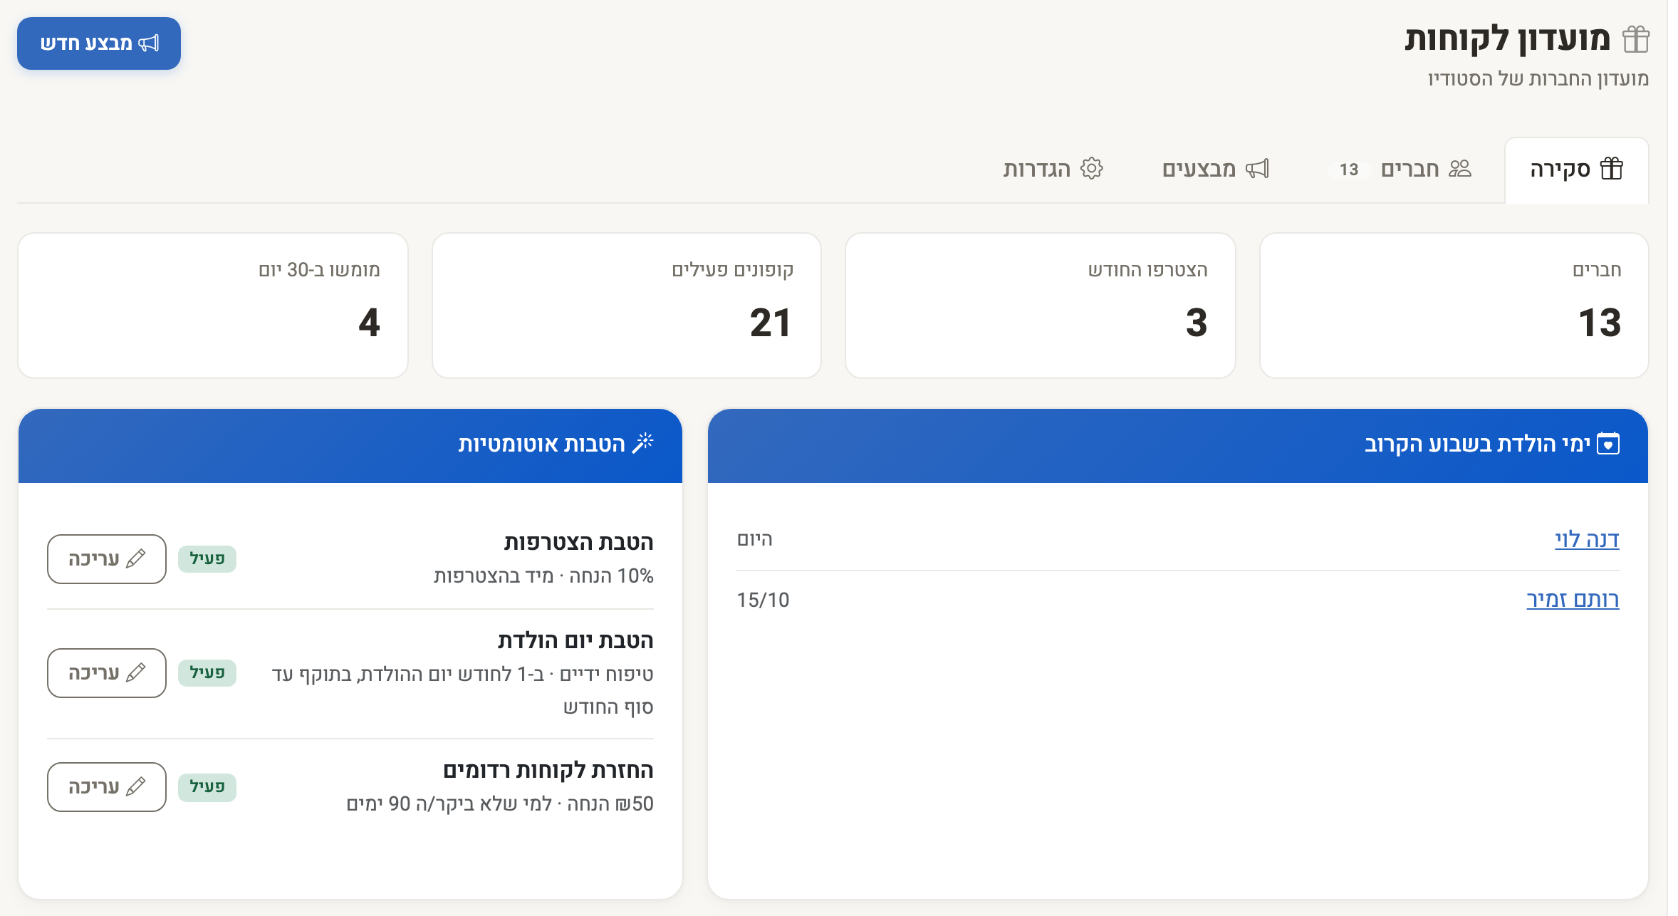
Task: Click the gear icon on הגדרות tab
Action: click(x=1092, y=169)
